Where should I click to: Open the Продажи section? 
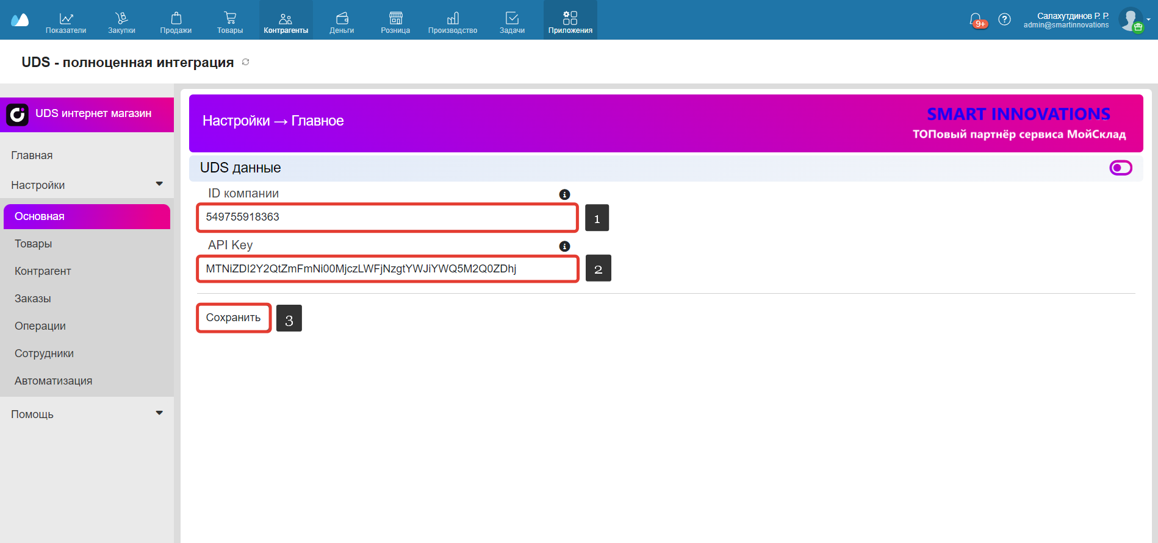tap(176, 23)
